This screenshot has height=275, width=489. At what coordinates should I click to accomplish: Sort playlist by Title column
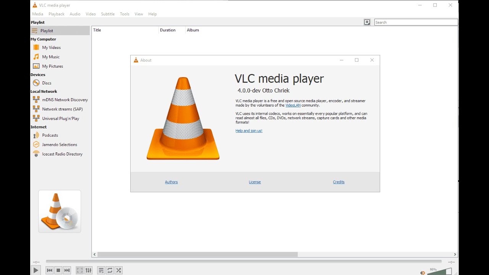[x=125, y=30]
